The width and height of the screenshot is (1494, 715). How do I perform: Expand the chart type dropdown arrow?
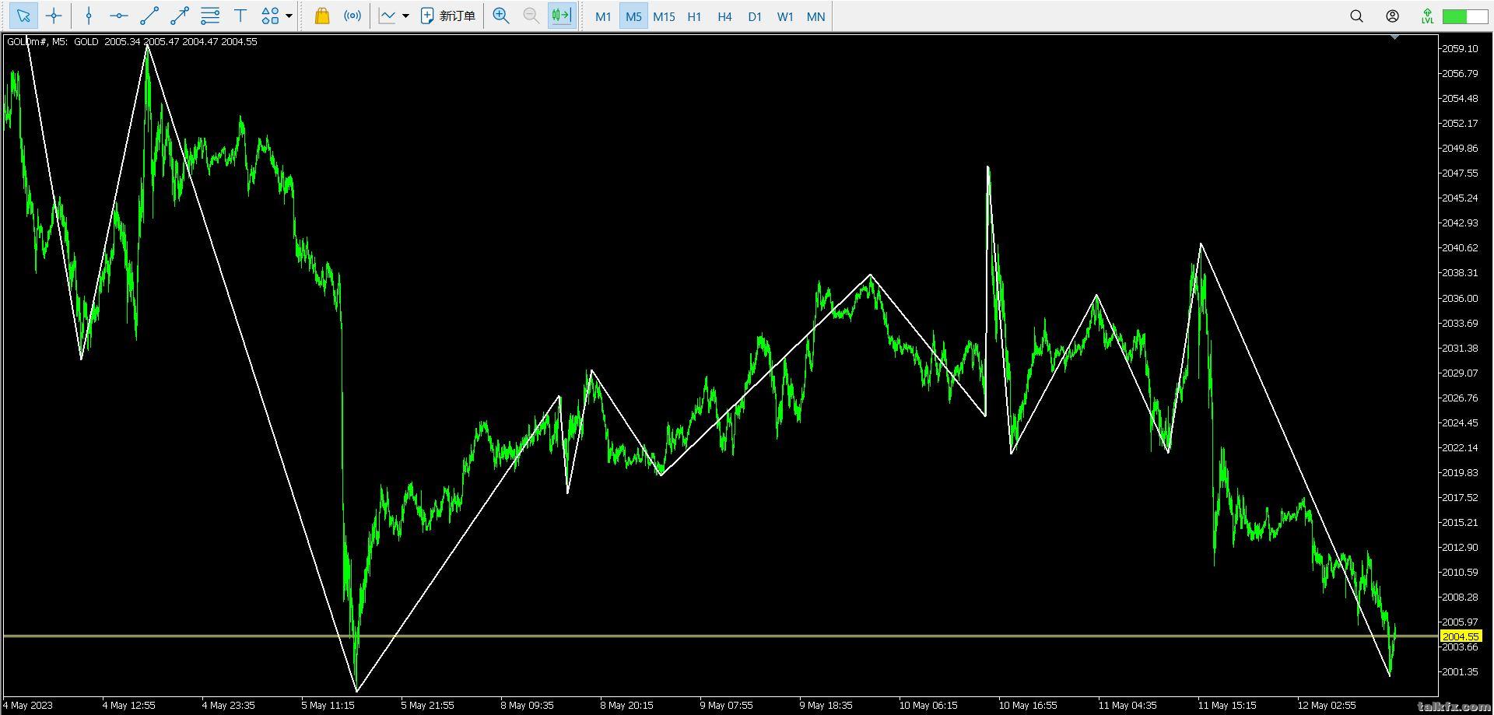pyautogui.click(x=405, y=16)
